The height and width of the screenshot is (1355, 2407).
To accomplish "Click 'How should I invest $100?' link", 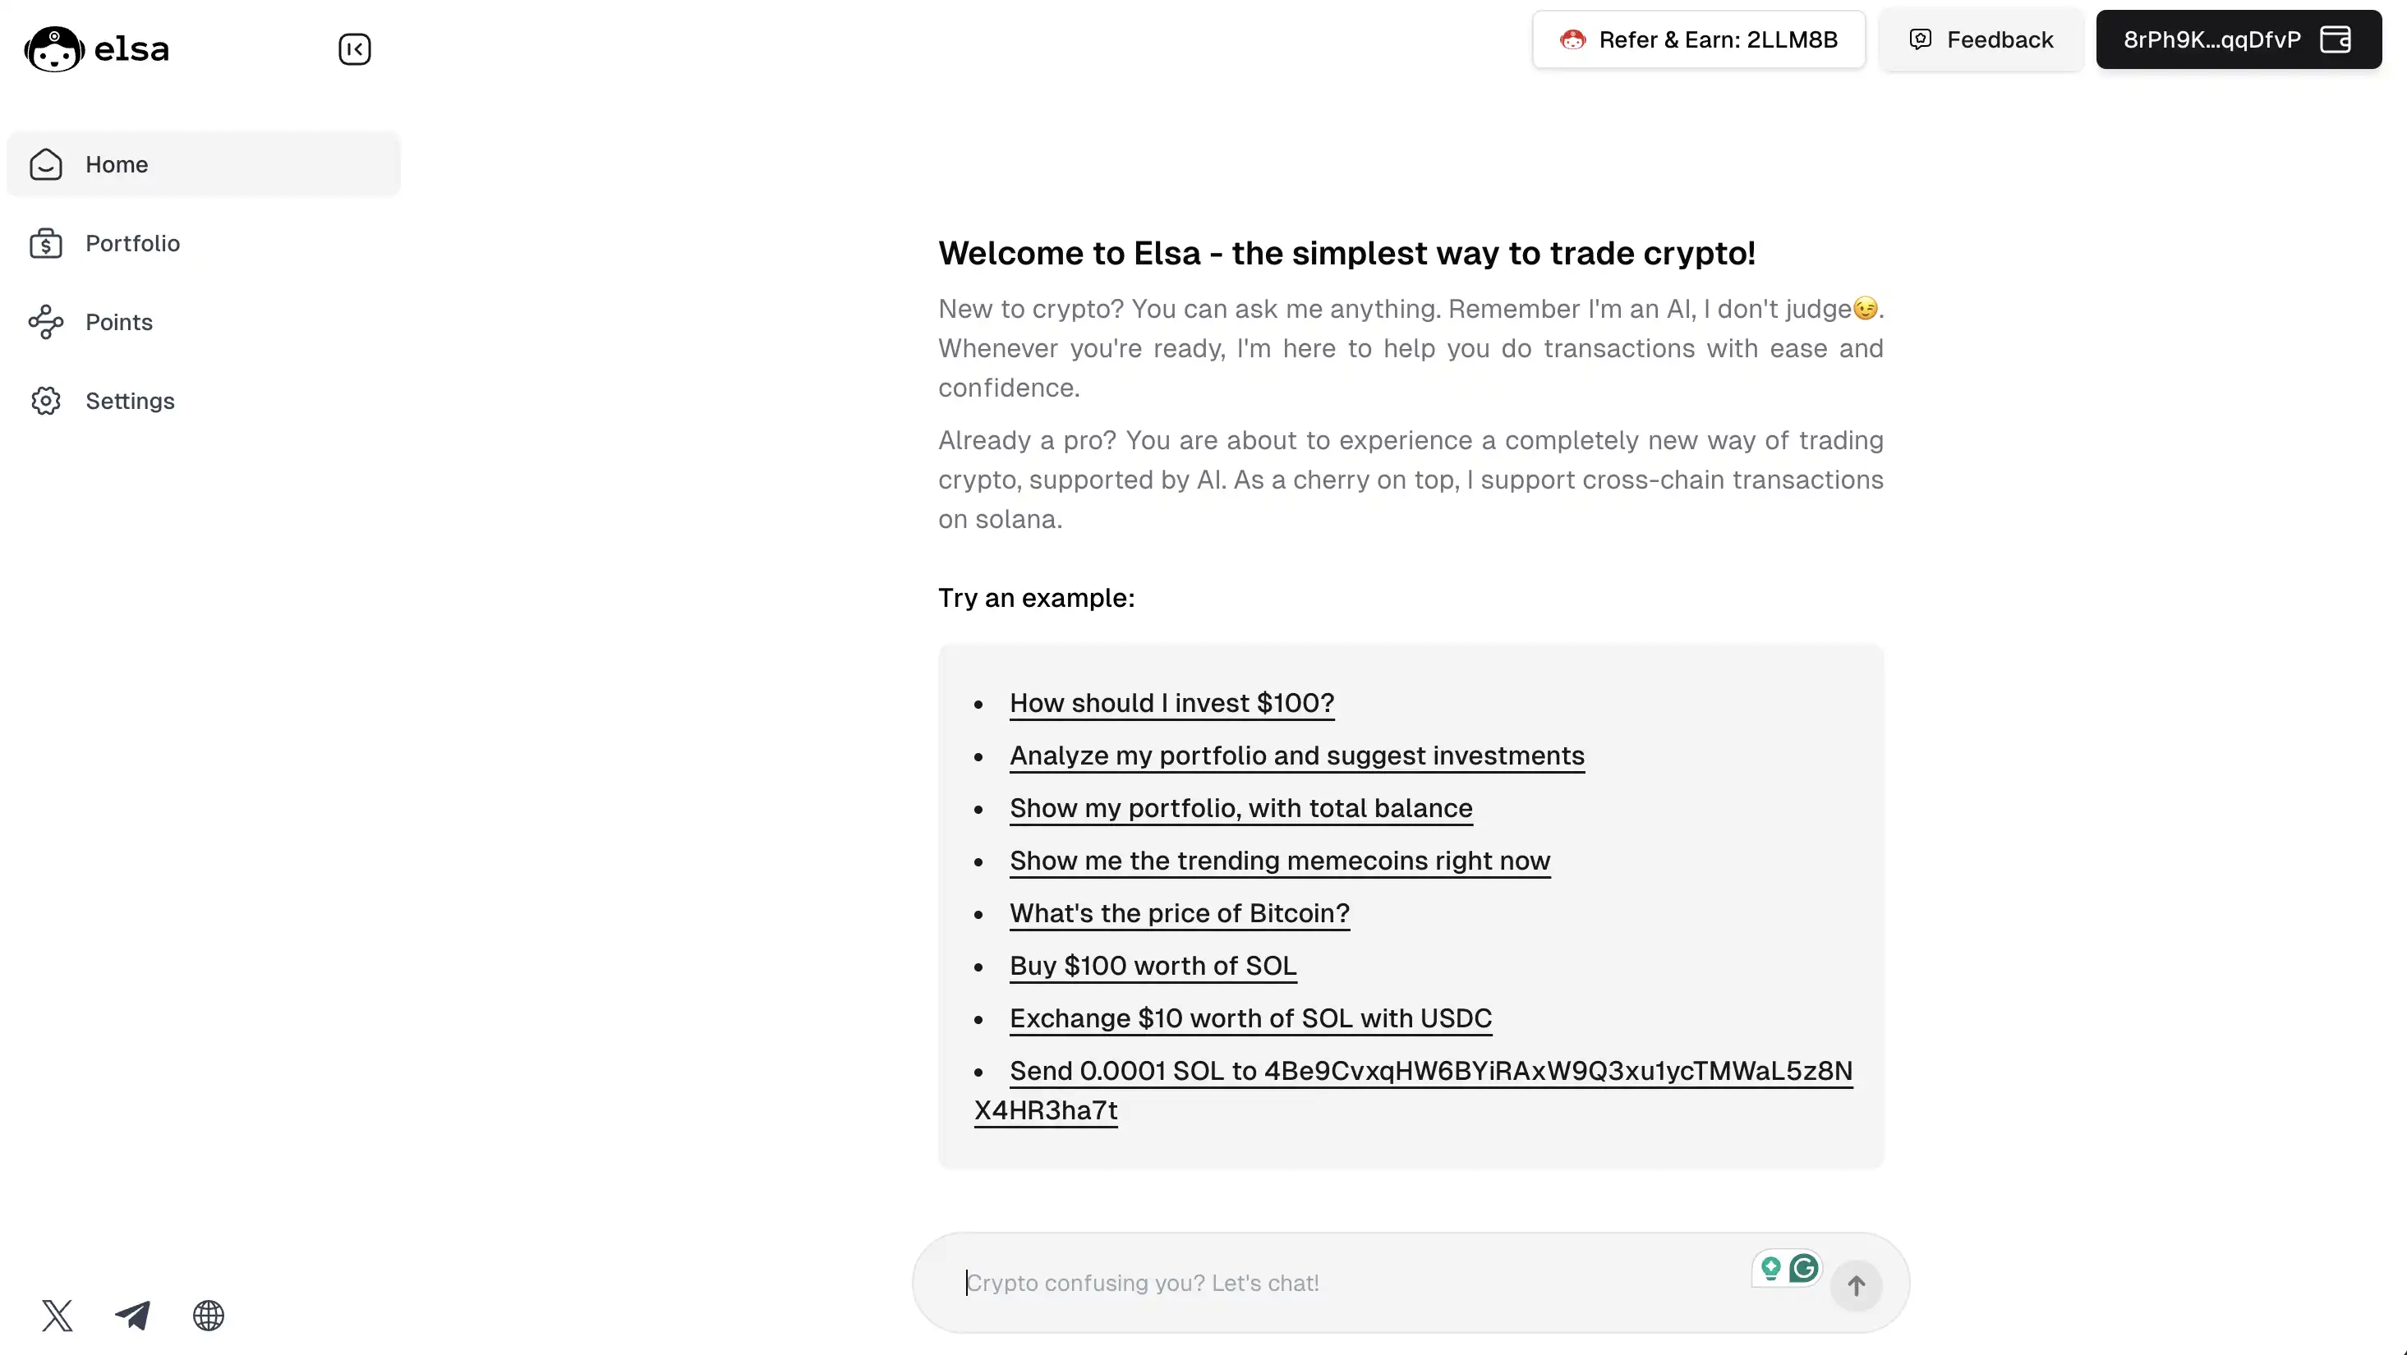I will [1172, 702].
